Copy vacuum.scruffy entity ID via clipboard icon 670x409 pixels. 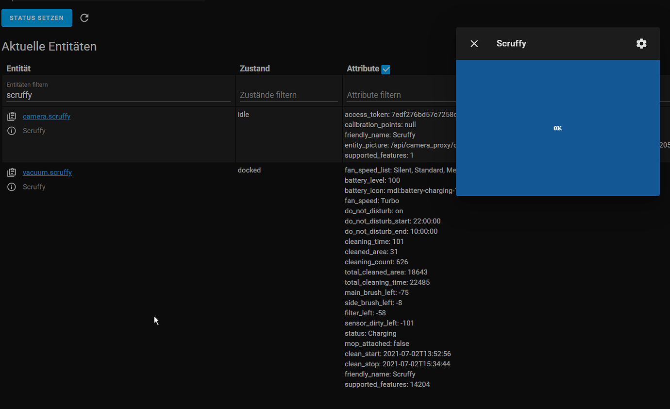[x=11, y=172]
